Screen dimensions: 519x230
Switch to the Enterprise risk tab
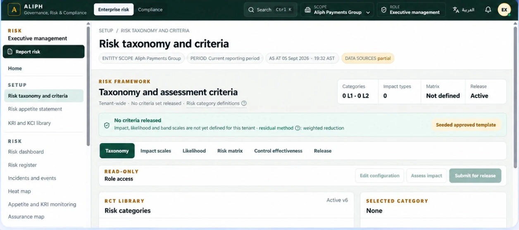coord(114,9)
